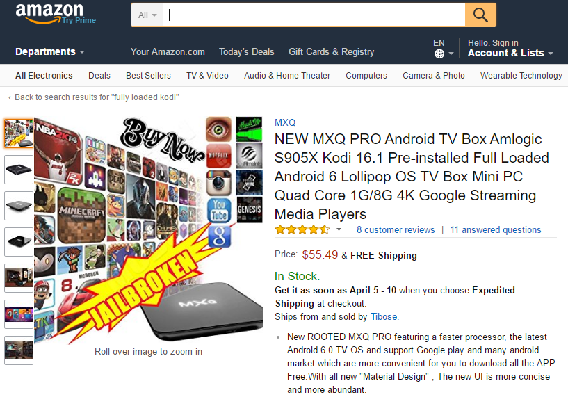Select the third thumbnail showing box side view
568x397 pixels.
coord(19,206)
